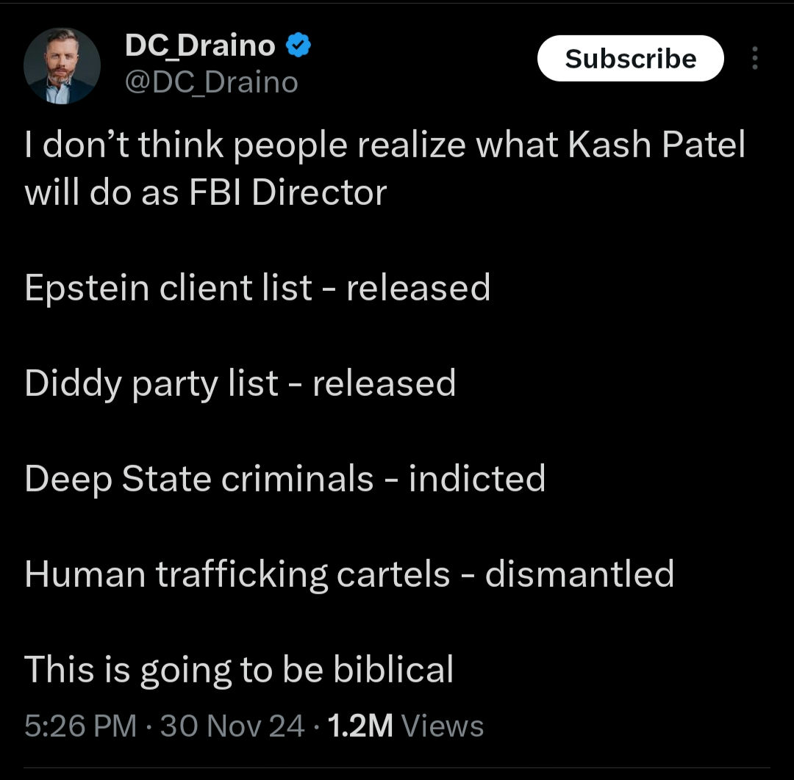
Task: Click the 'will do as FBI Director' line
Action: tap(206, 192)
